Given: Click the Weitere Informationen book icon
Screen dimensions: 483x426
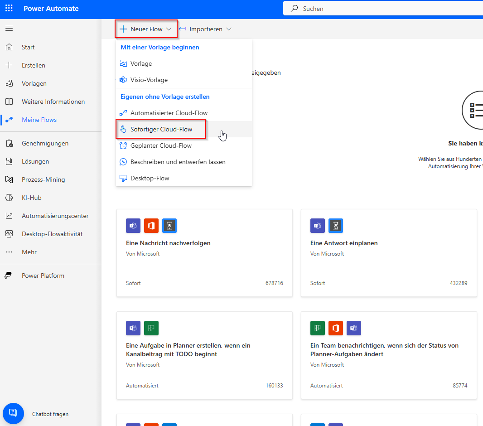Looking at the screenshot, I should pyautogui.click(x=9, y=102).
